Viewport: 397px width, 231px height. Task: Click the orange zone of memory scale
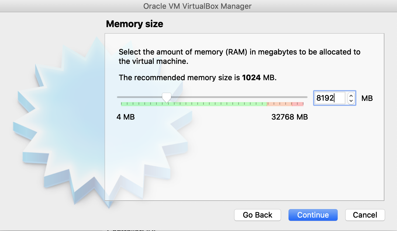coord(279,104)
